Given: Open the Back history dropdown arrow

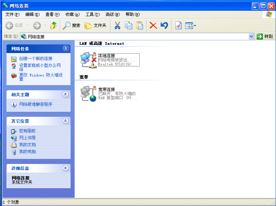Looking at the screenshot, I should (27, 25).
